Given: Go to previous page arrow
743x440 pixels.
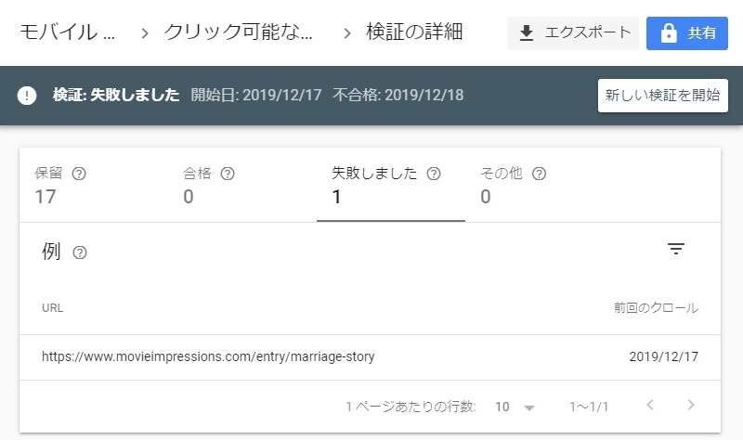Looking at the screenshot, I should (651, 405).
